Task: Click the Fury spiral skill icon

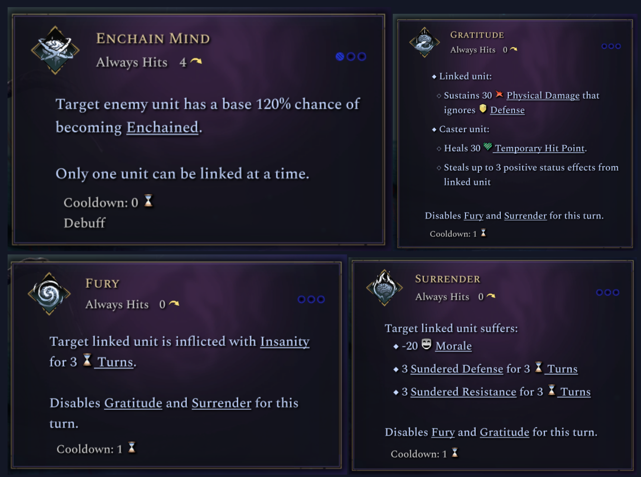Action: click(x=49, y=293)
